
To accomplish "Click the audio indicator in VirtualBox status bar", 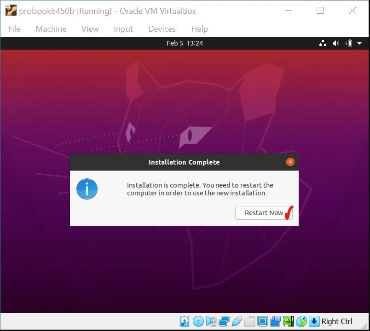I will (211, 321).
